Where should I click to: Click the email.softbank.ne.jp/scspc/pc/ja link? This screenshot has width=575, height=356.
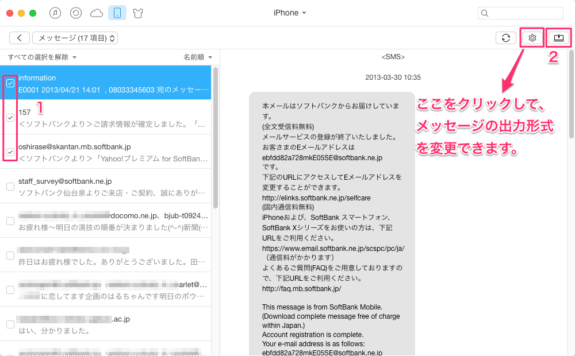click(x=333, y=248)
